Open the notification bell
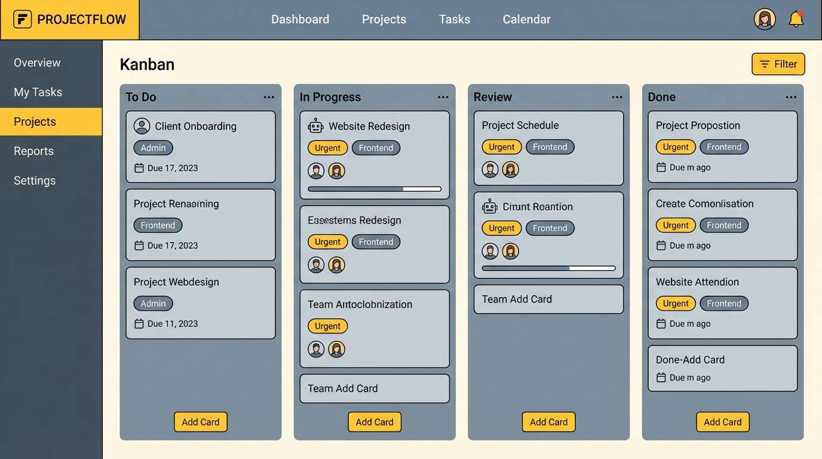This screenshot has height=459, width=822. [x=796, y=19]
